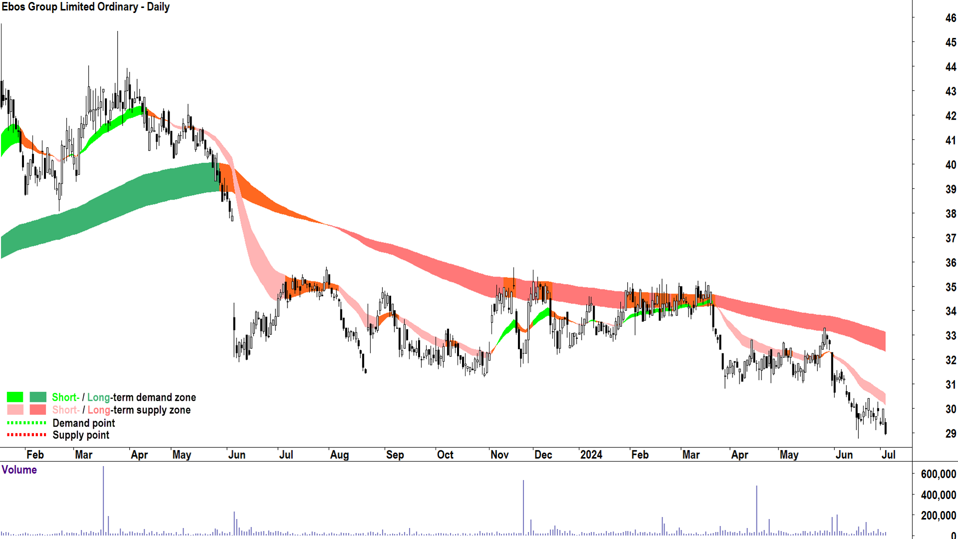Click the 43 price axis label
The image size is (958, 539).
point(951,91)
